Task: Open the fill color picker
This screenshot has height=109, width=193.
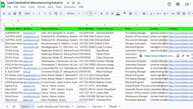Action: 125,13
